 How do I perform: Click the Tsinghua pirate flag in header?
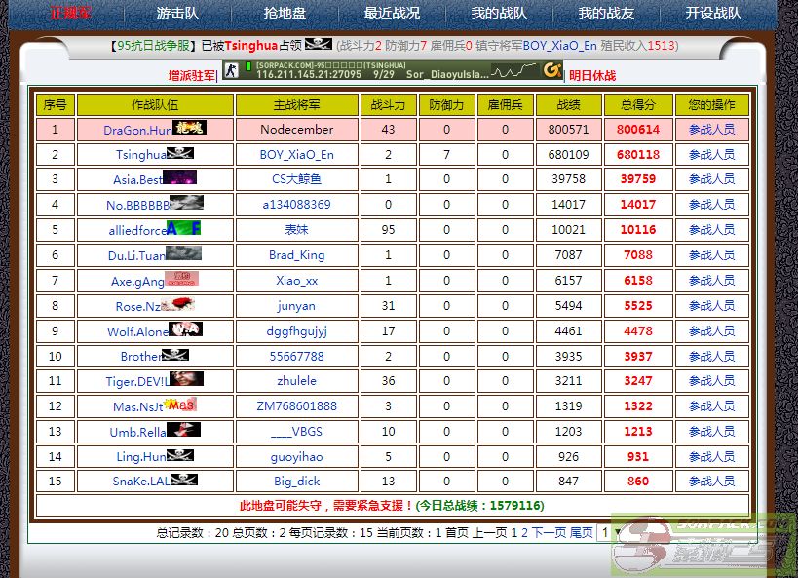click(318, 45)
